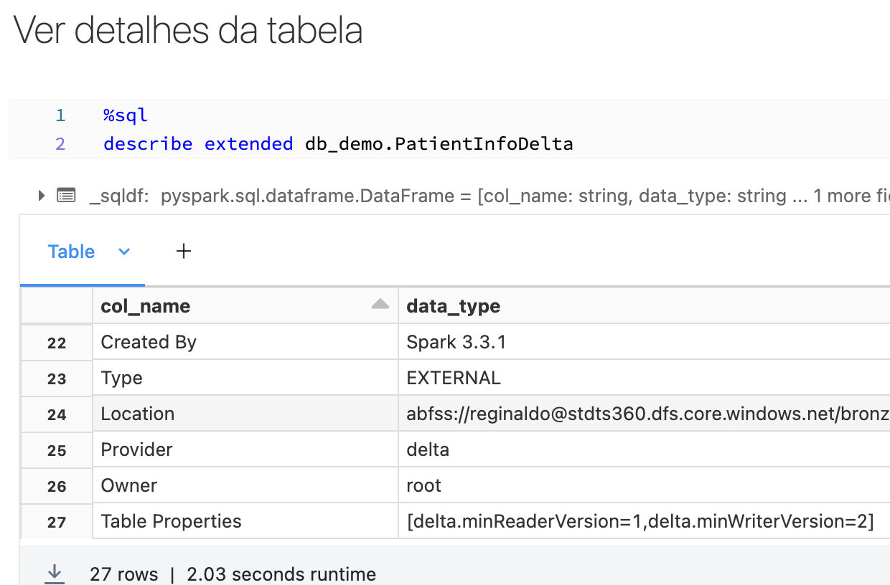Open the Table tab dropdown chevron
Image resolution: width=890 pixels, height=585 pixels.
[124, 252]
